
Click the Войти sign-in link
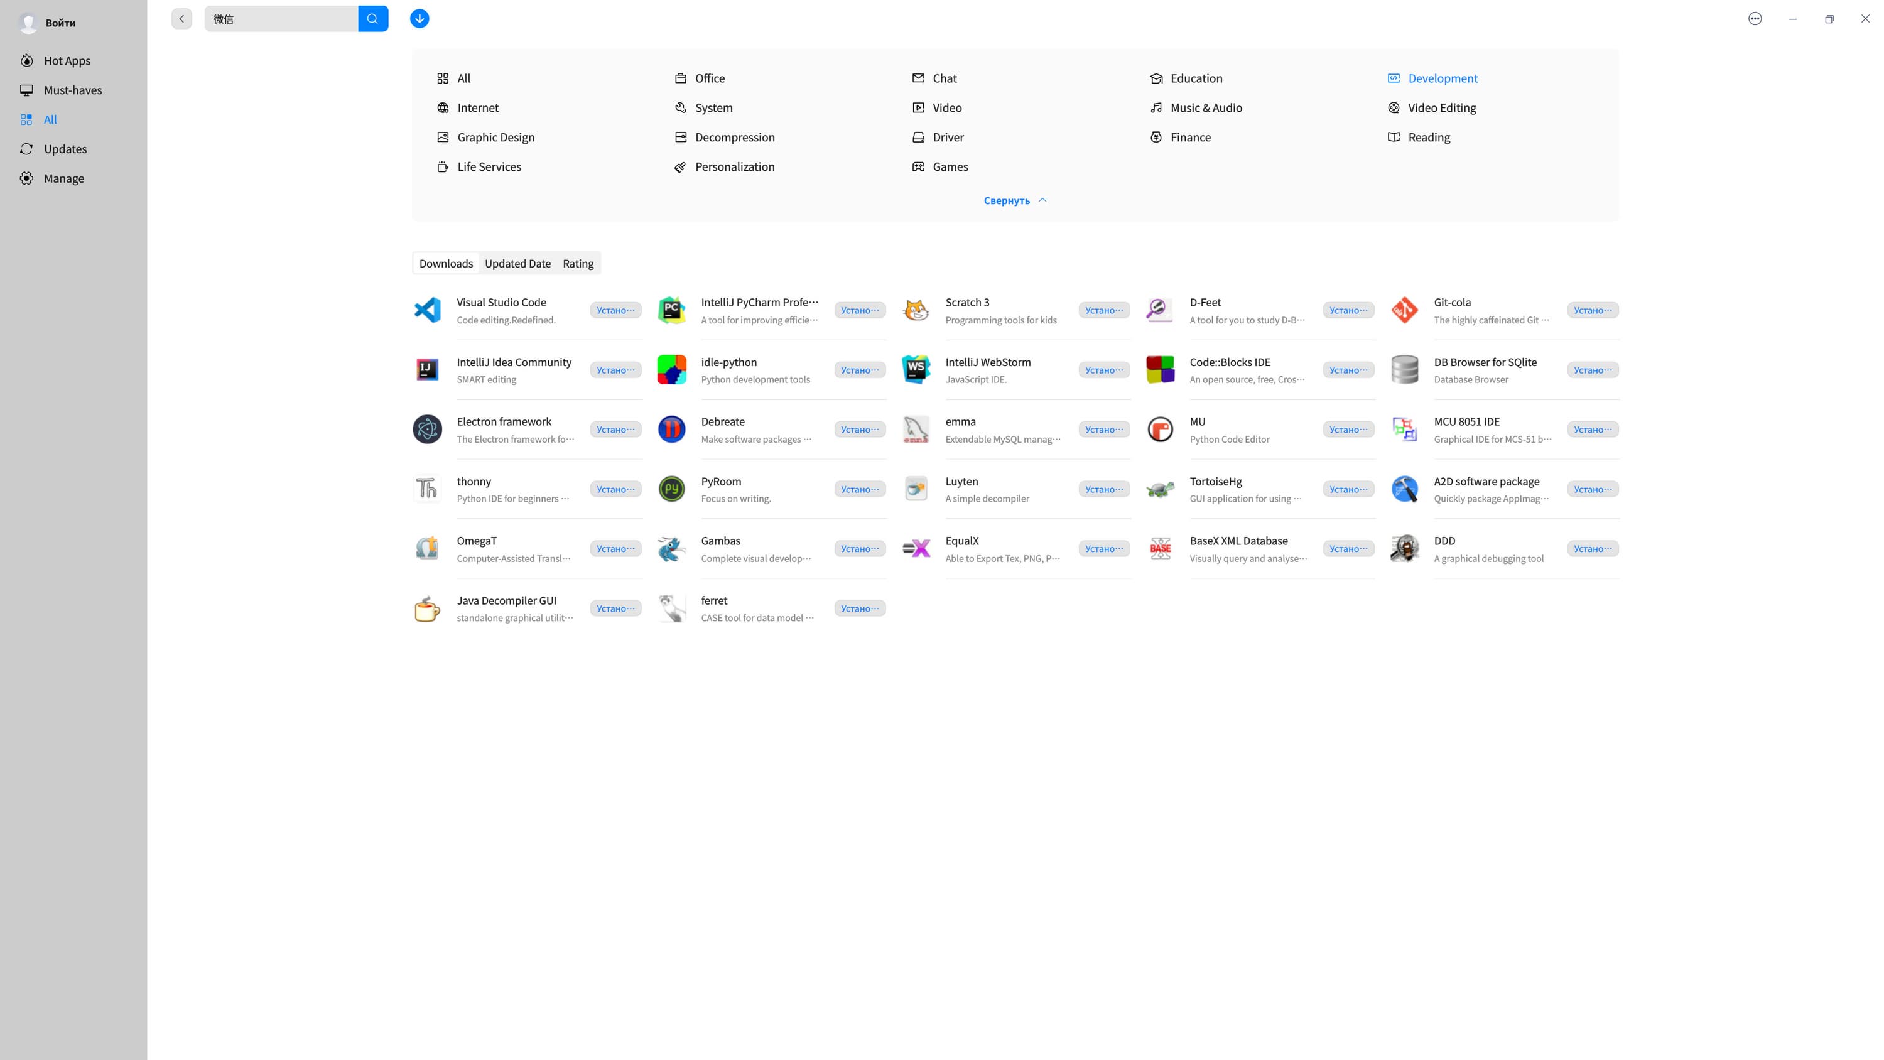tap(60, 23)
